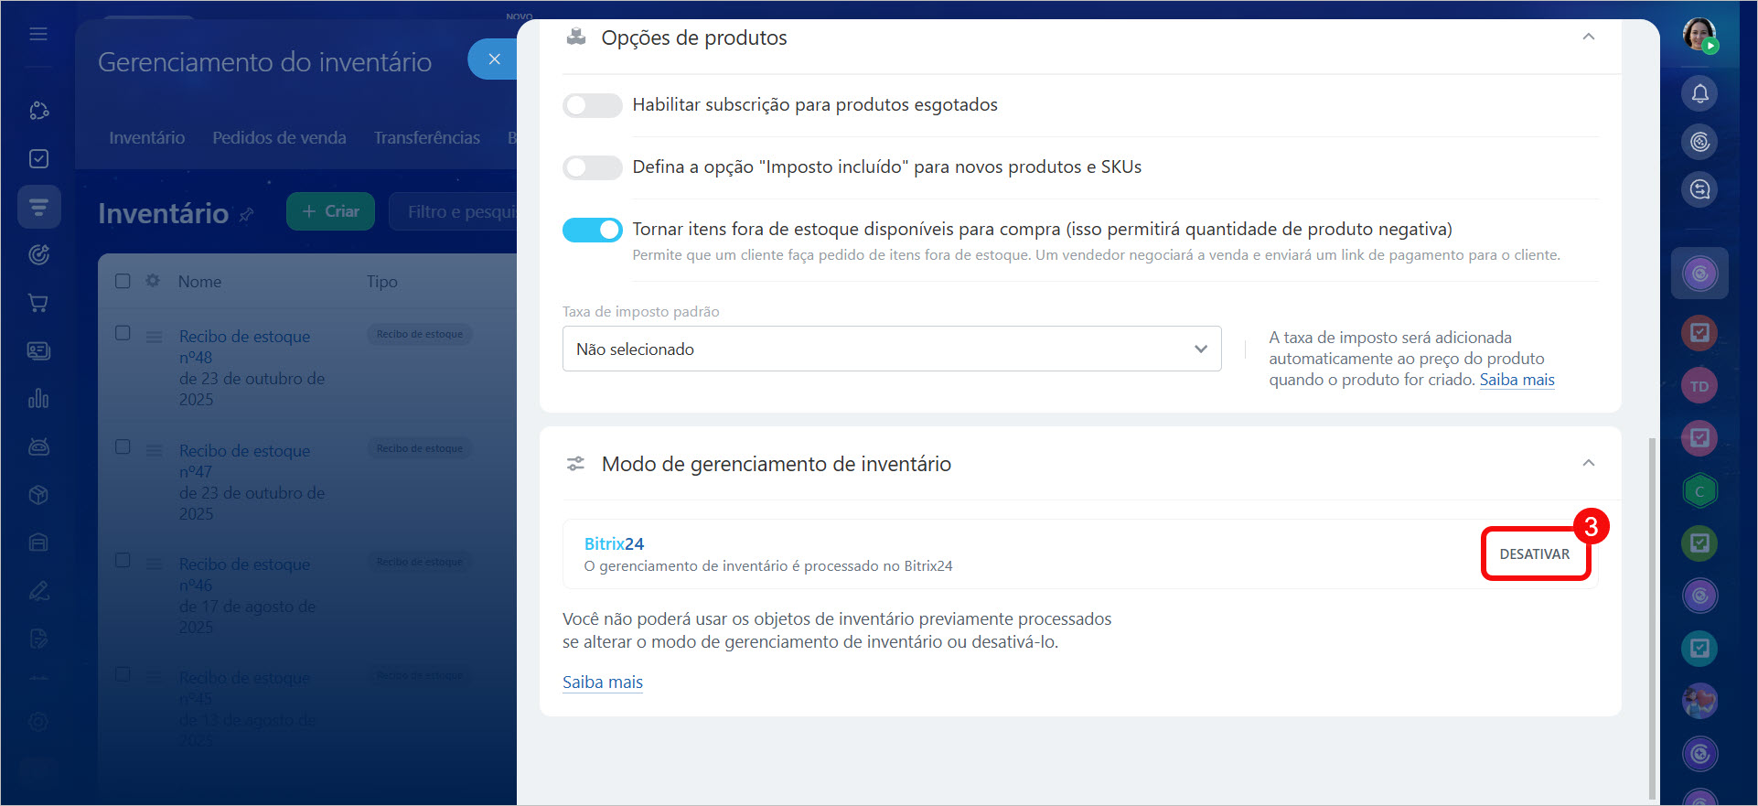Open the shopping cart icon in sidebar
This screenshot has height=806, width=1758.
tap(38, 303)
